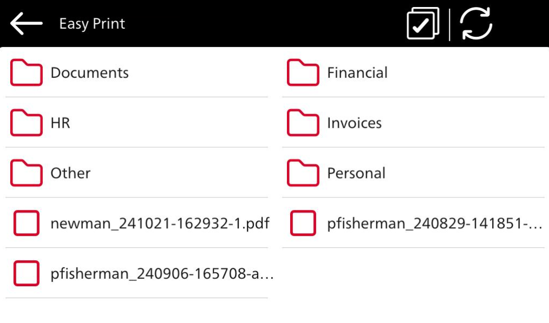Screen dimensions: 549x323
Task: Click the Financial folder label
Action: click(357, 73)
